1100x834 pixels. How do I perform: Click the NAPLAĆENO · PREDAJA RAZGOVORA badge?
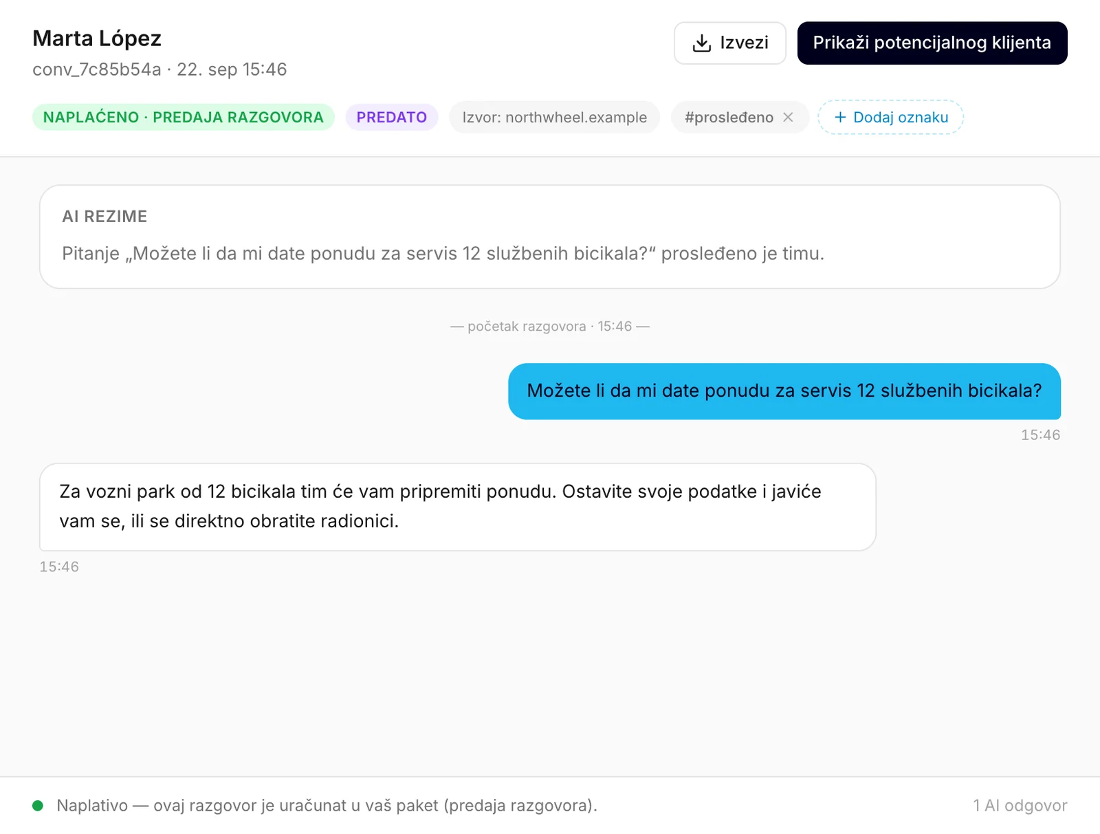[x=183, y=117]
